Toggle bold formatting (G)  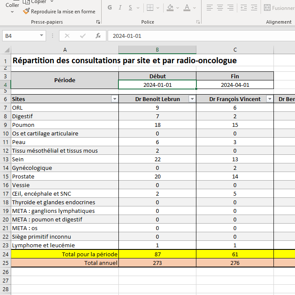pos(110,8)
